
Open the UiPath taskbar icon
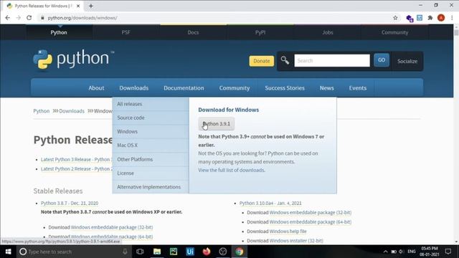190,252
